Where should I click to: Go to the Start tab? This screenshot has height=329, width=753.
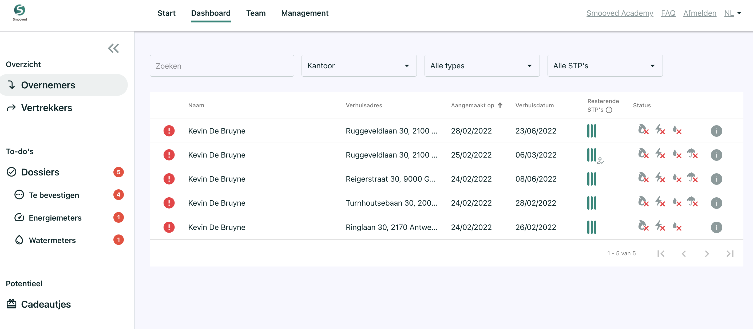pos(166,13)
